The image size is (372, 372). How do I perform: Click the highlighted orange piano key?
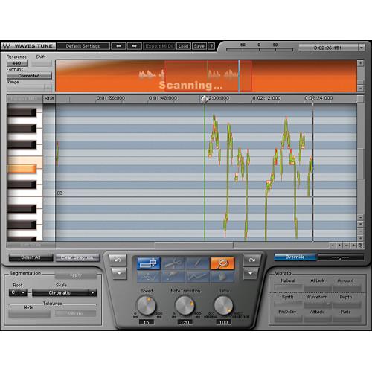pos(22,169)
